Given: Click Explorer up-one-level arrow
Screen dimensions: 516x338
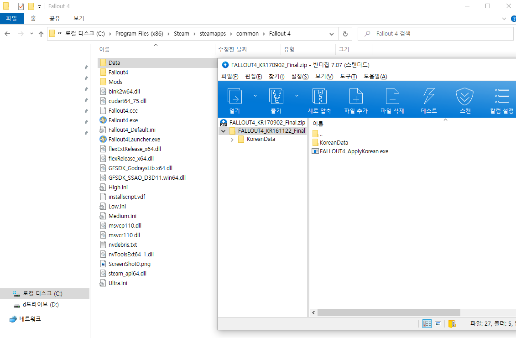Looking at the screenshot, I should pos(41,34).
